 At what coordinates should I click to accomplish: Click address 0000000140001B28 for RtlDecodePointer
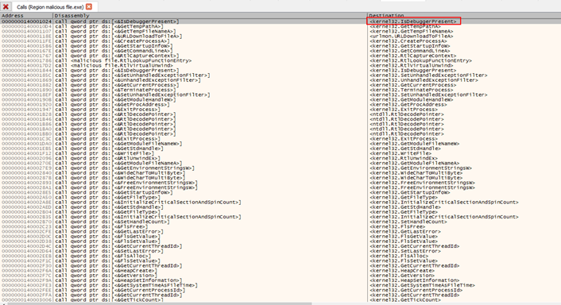pyautogui.click(x=26, y=114)
